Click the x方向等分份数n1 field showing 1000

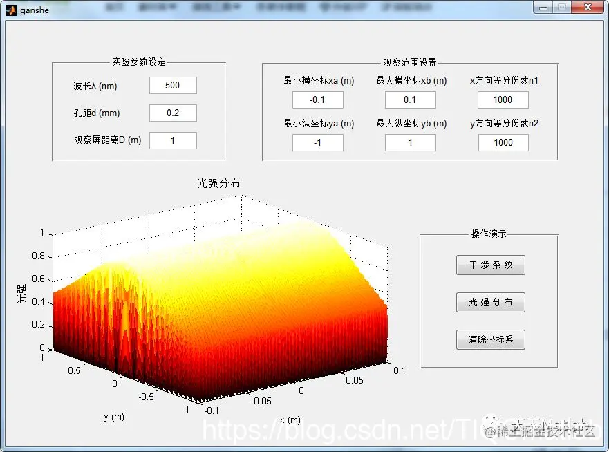[x=503, y=100]
